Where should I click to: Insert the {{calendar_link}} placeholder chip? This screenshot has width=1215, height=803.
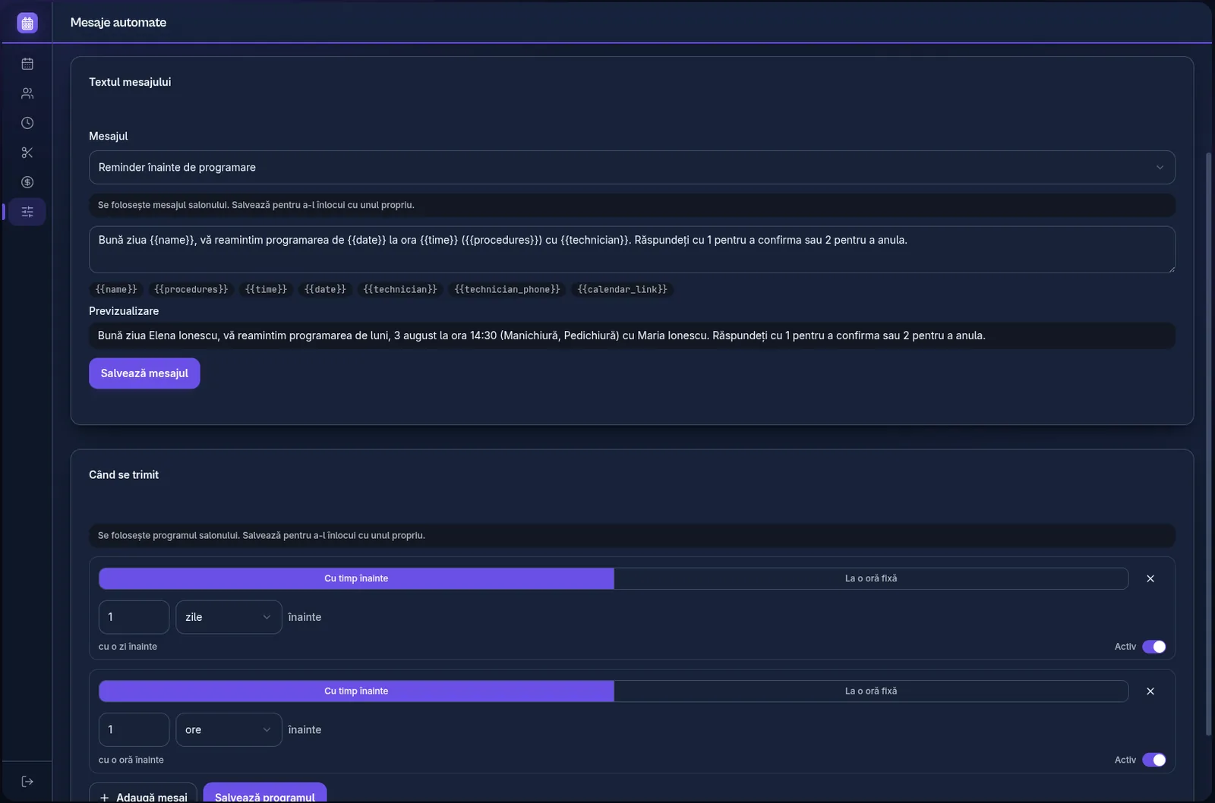(x=622, y=289)
